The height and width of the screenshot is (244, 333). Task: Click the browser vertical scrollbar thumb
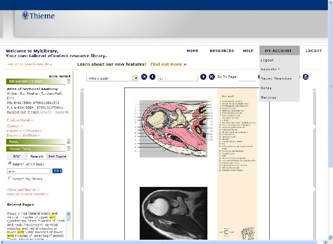coord(330,87)
